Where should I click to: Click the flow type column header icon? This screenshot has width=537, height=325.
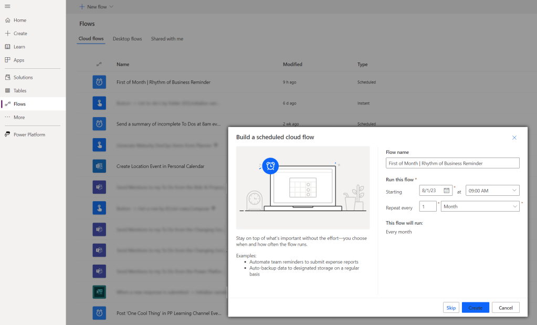(99, 64)
